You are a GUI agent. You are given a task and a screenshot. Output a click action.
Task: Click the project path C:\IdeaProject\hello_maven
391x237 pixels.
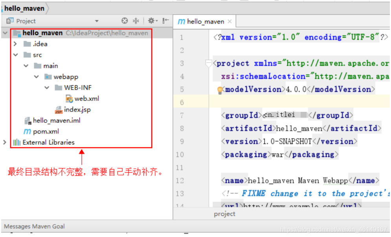107,33
